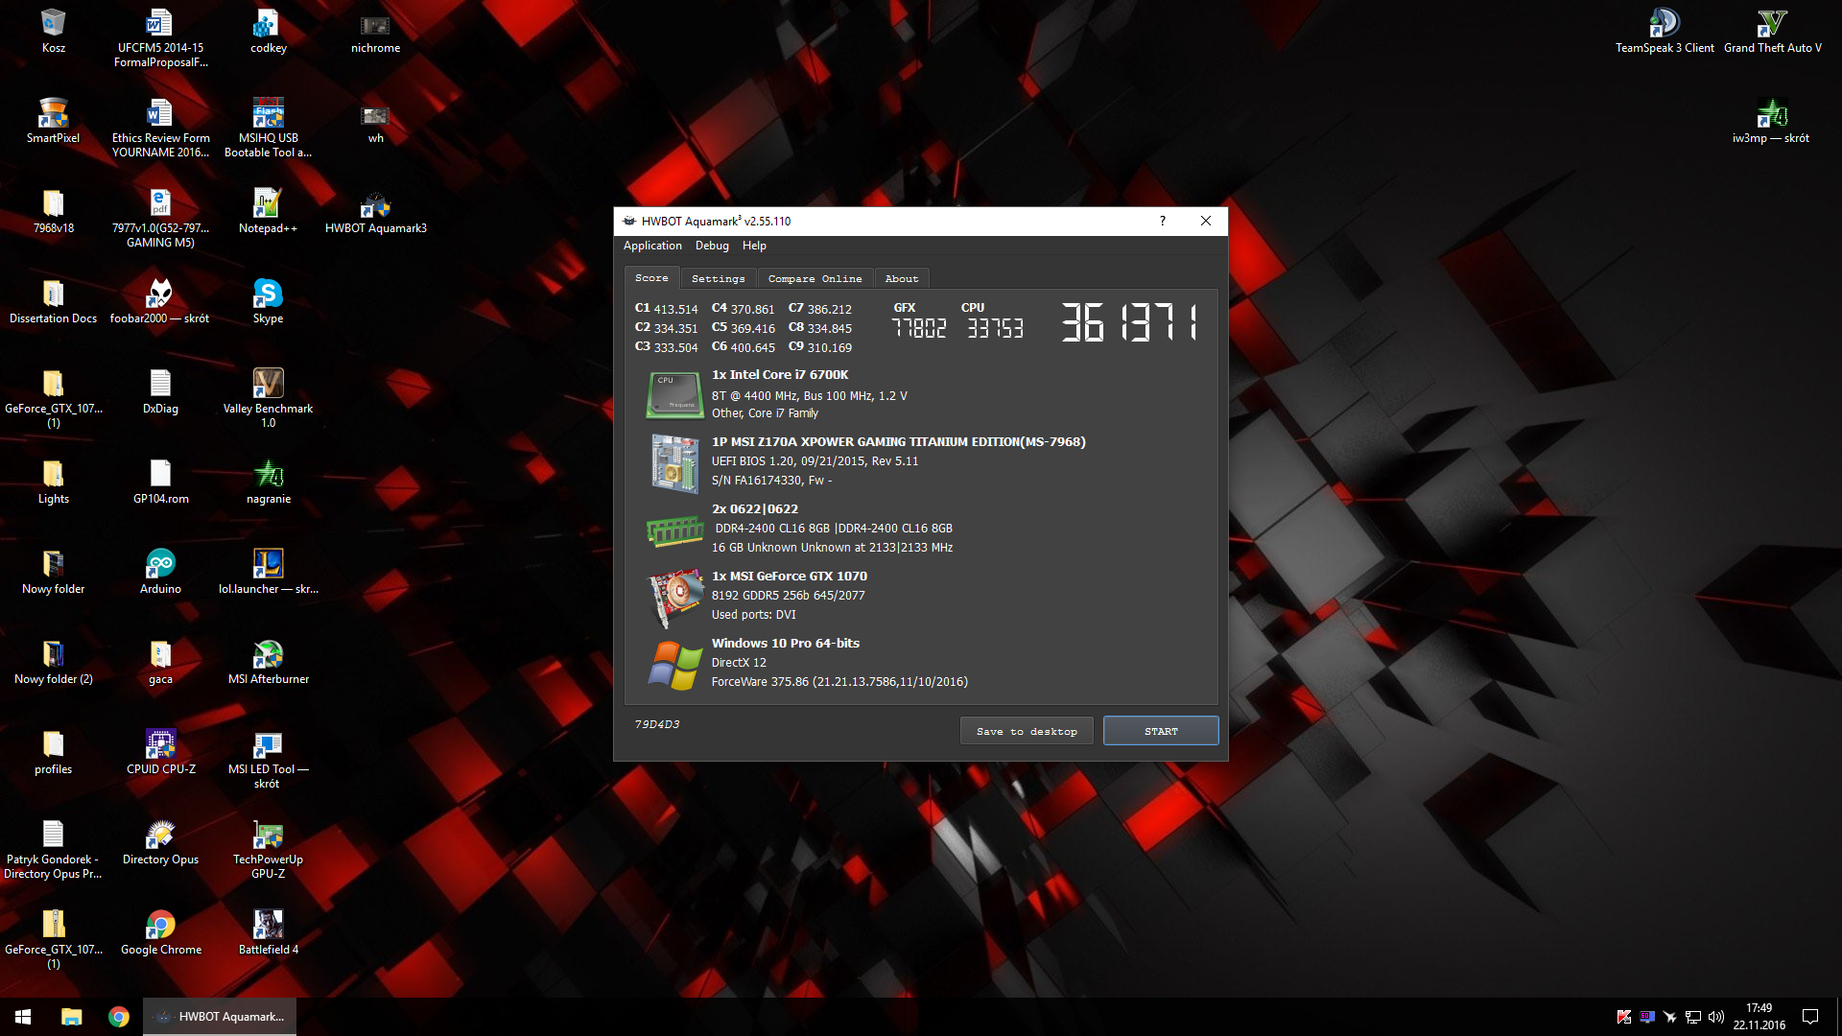Select the Kosz recycle bin desktop icon
The image size is (1842, 1036).
[x=54, y=31]
